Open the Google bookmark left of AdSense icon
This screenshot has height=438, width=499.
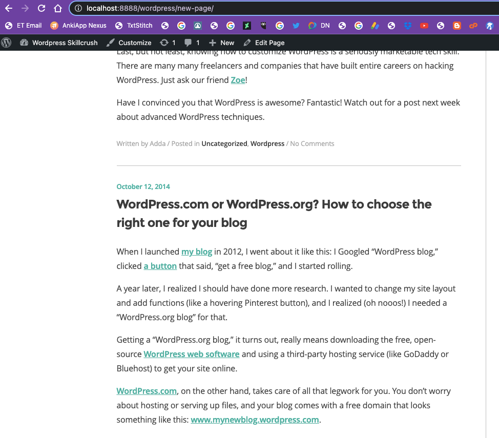[359, 26]
